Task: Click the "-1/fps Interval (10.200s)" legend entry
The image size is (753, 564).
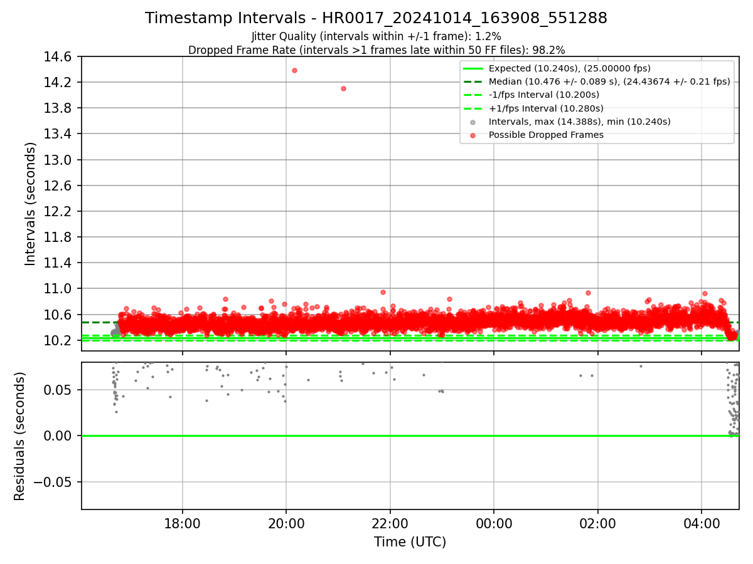Action: [x=543, y=95]
